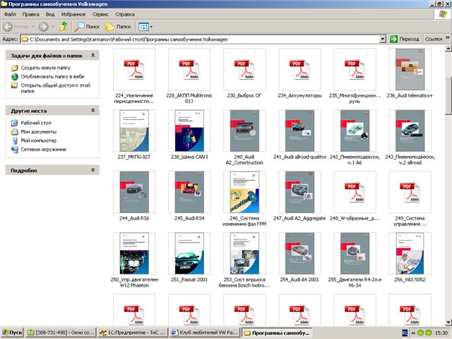Viewport: 452px width, 339px height.
Task: Click the vertical scrollbar up arrow
Action: point(448,48)
